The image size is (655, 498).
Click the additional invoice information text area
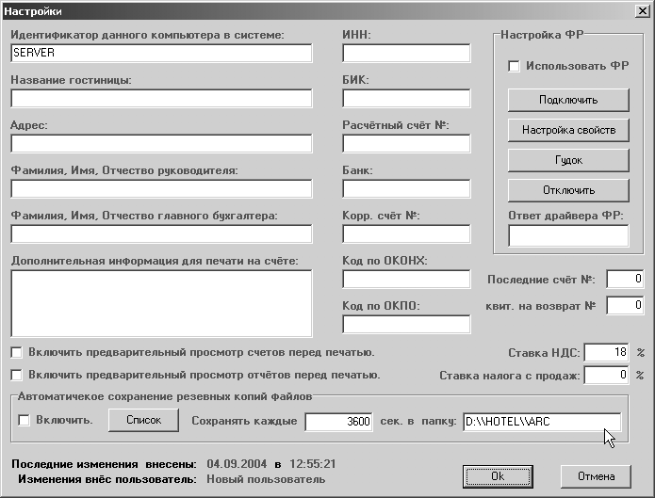[x=161, y=303]
